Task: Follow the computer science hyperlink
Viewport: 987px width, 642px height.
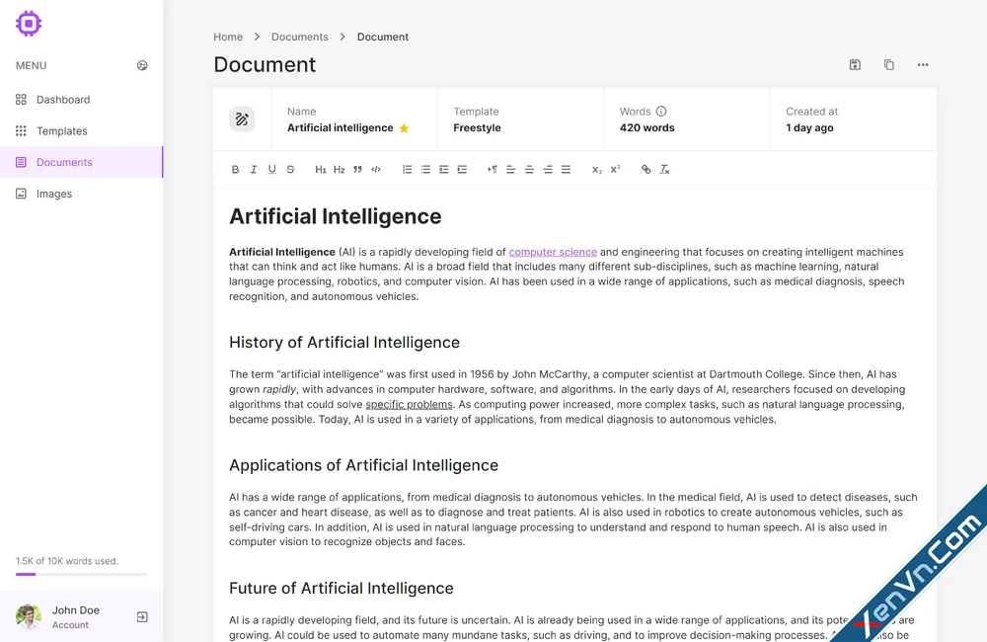Action: pyautogui.click(x=553, y=252)
